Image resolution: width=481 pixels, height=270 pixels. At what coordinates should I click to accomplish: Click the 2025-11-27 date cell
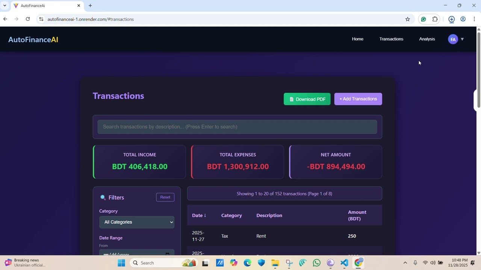[198, 236]
